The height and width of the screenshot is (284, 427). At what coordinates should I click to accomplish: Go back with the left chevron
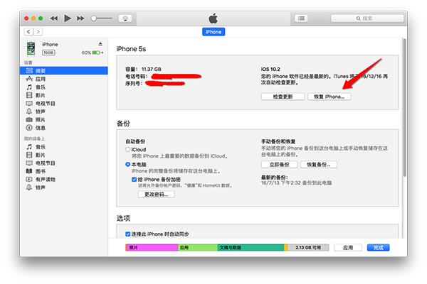(x=28, y=32)
